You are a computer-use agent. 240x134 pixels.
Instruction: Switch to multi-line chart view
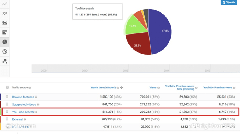pyautogui.click(x=4, y=13)
